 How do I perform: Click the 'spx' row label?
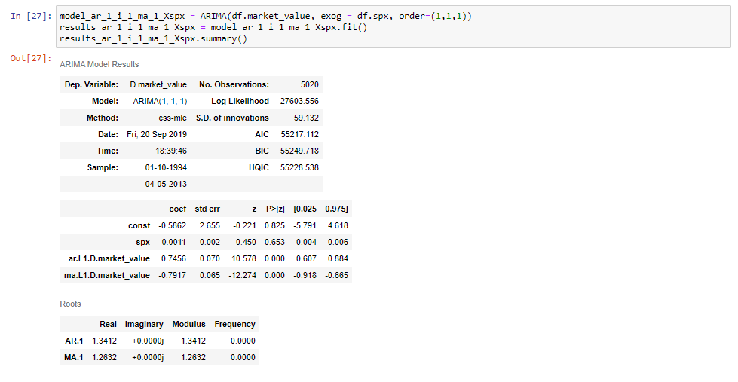[142, 243]
